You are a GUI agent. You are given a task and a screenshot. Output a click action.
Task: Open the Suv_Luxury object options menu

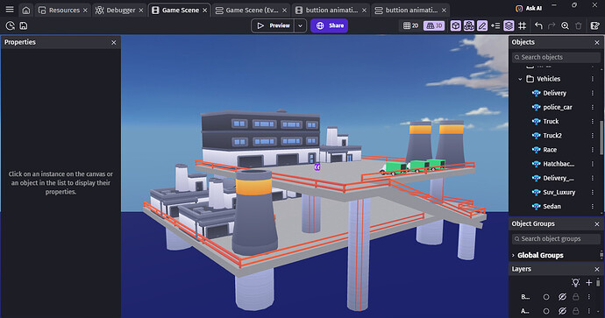(593, 193)
